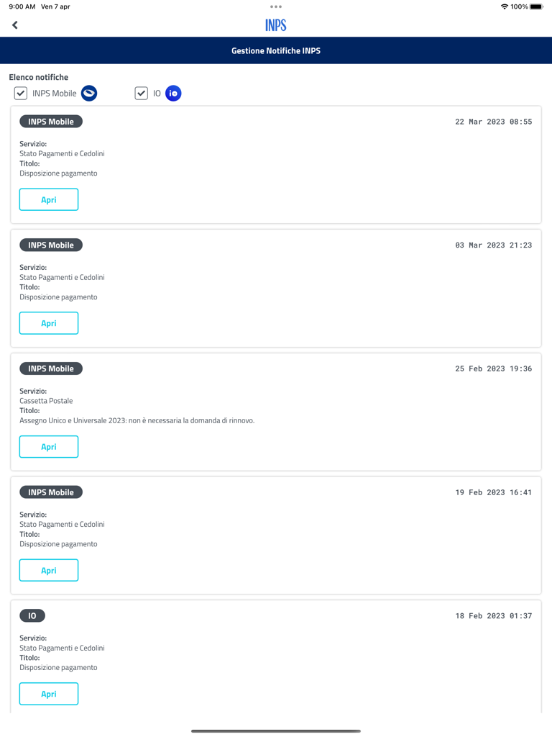
Task: Open the 19 Feb 2023 notification
Action: [x=49, y=571]
